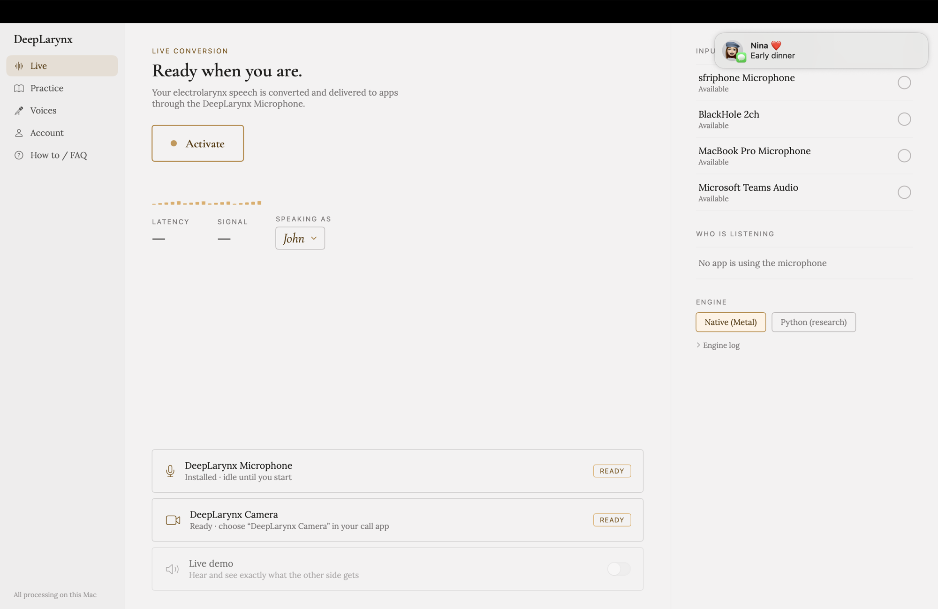938x609 pixels.
Task: Click the Activate button's record dot
Action: click(174, 143)
